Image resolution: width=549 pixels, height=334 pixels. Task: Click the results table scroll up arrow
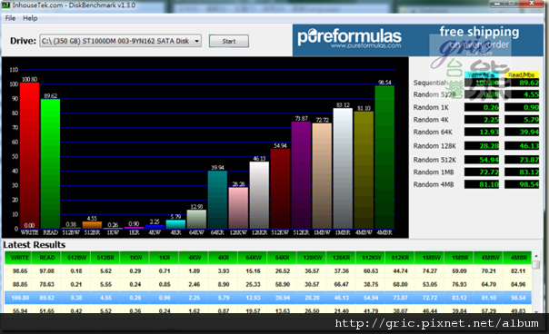point(535,256)
